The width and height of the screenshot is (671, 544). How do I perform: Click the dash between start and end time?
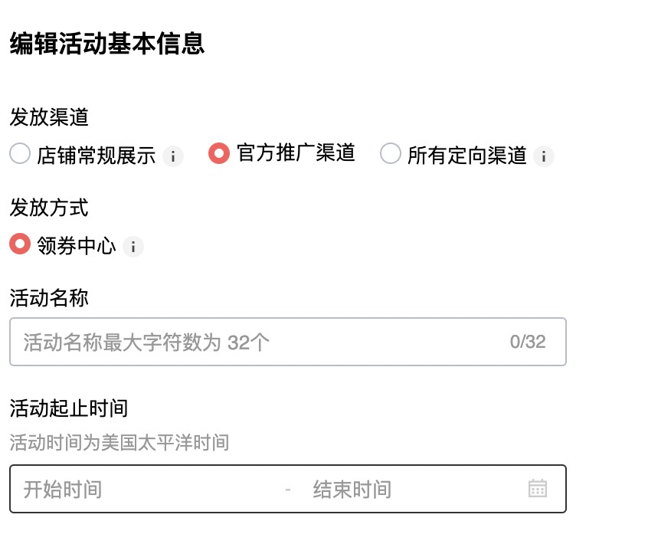click(288, 489)
